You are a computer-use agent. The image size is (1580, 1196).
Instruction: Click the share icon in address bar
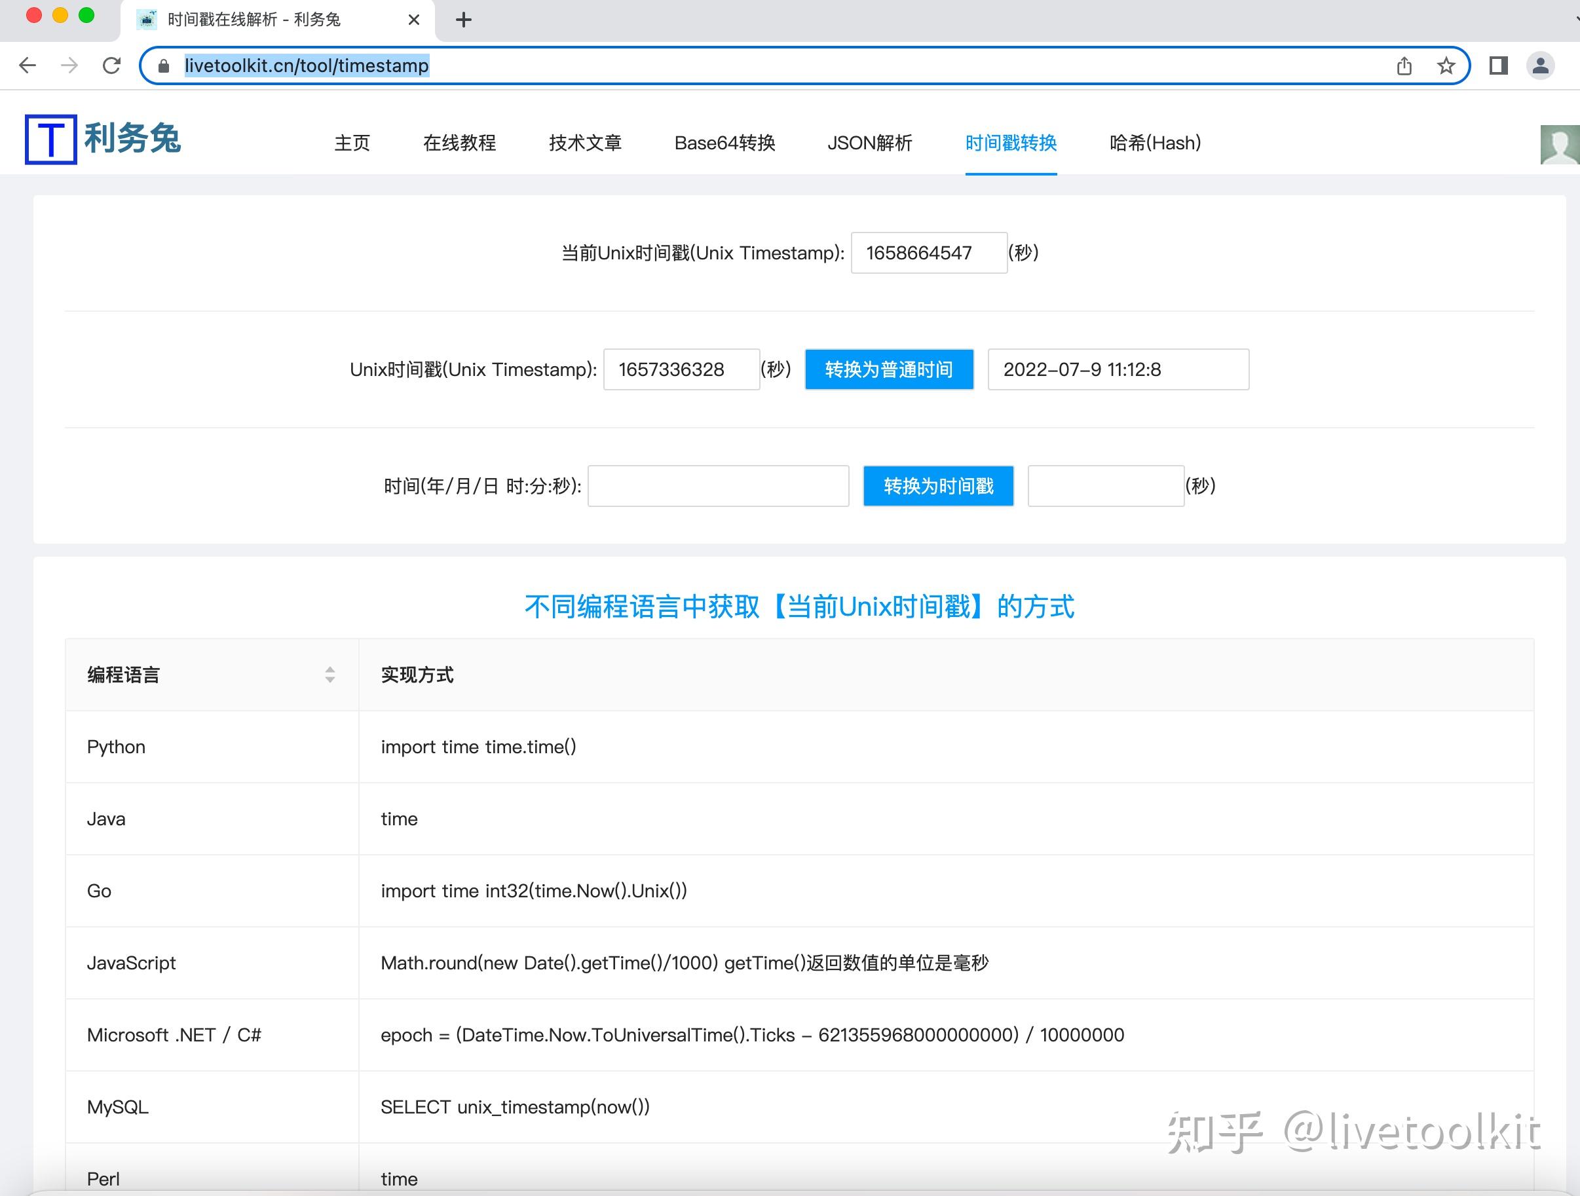(x=1404, y=65)
